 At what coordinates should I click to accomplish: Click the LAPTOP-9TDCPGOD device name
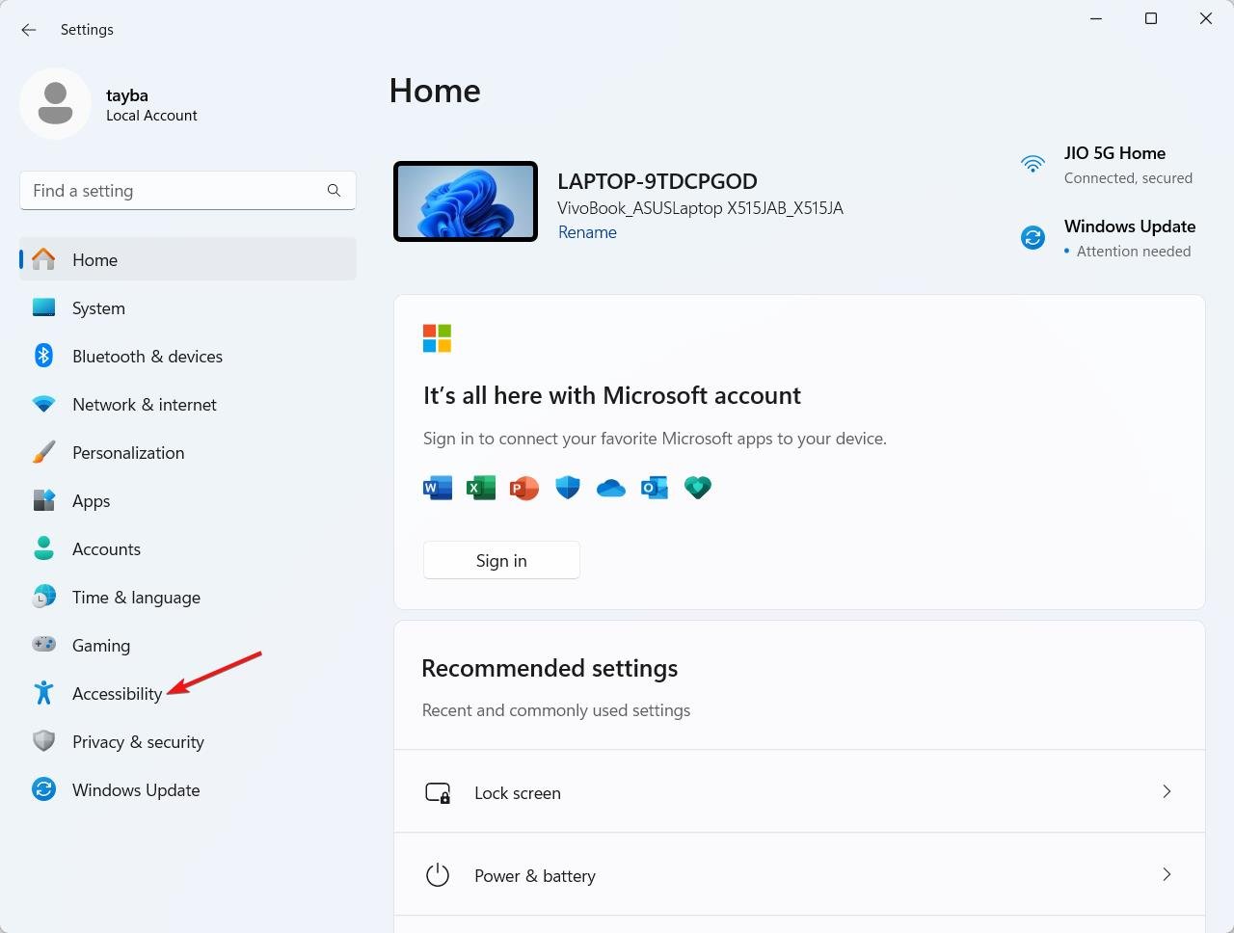(657, 181)
